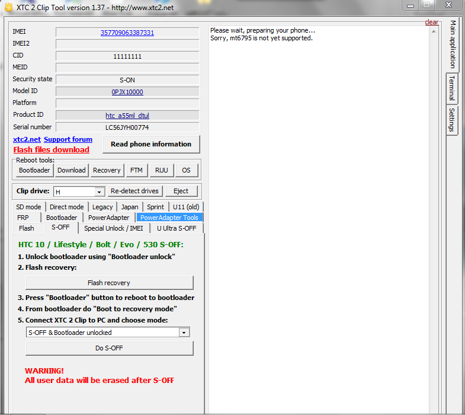Open the Settings side tab

tap(451, 120)
